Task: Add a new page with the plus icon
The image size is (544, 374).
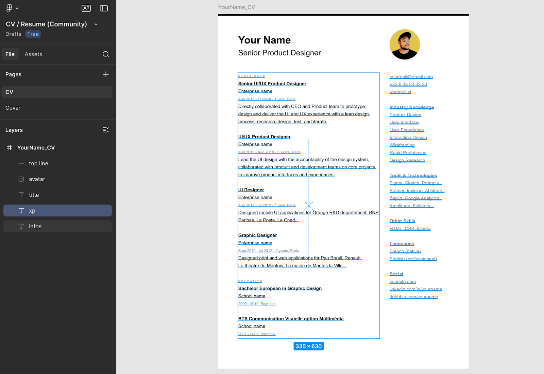Action: tap(106, 74)
